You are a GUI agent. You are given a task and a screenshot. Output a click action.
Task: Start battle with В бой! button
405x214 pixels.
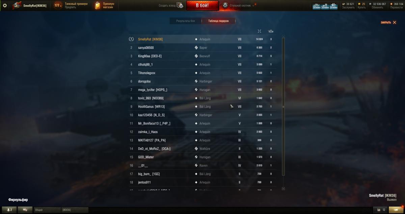(x=202, y=5)
